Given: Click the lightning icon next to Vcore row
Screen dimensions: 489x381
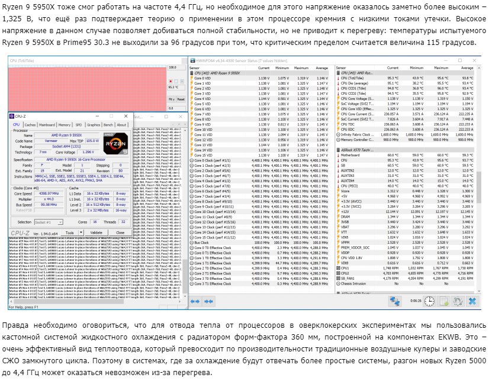Looking at the screenshot, I should pos(339,191).
